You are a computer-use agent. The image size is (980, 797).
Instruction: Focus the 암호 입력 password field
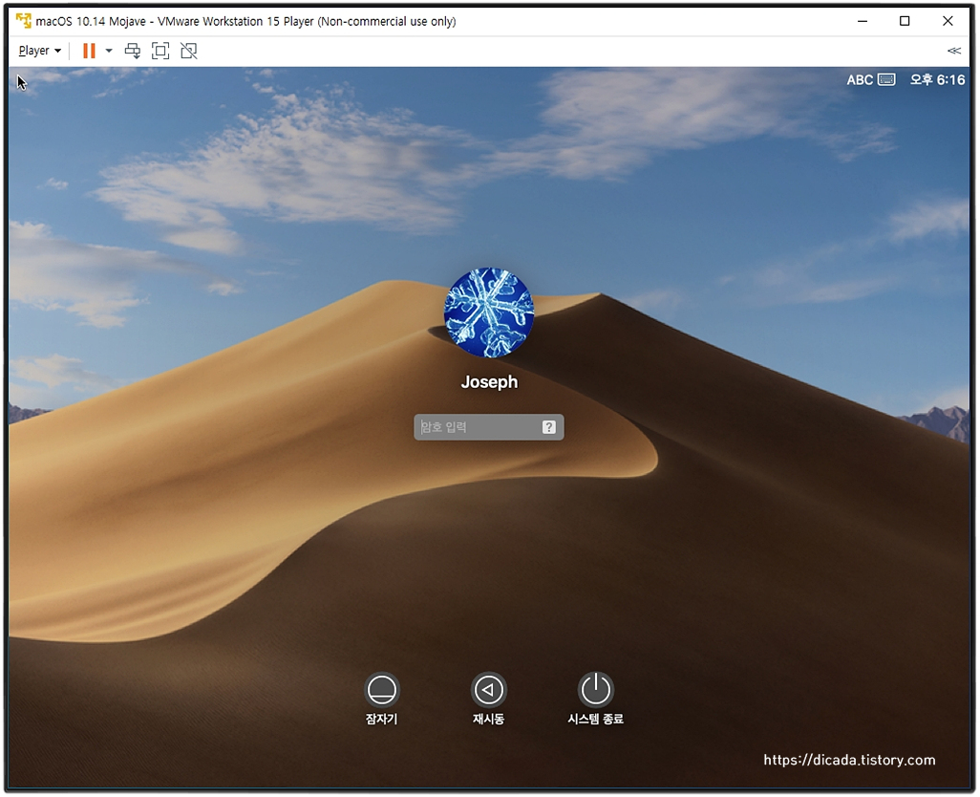coord(489,427)
